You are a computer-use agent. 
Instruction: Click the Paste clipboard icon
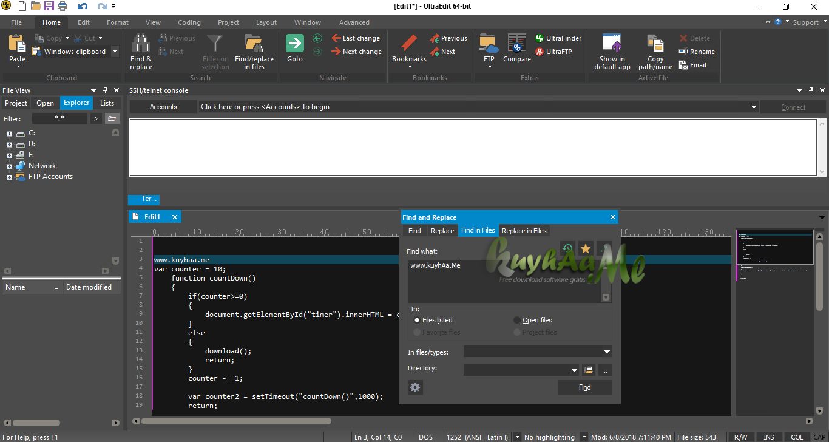pyautogui.click(x=17, y=44)
